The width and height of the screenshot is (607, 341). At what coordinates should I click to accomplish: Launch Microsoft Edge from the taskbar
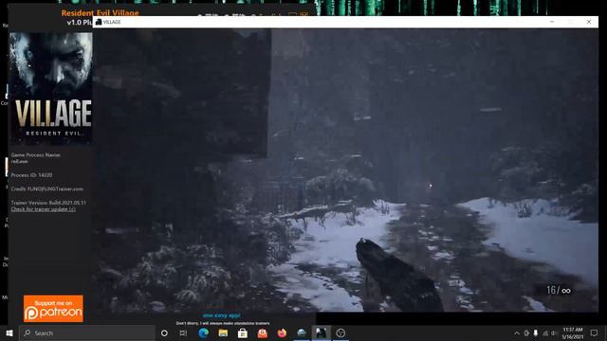pos(203,332)
